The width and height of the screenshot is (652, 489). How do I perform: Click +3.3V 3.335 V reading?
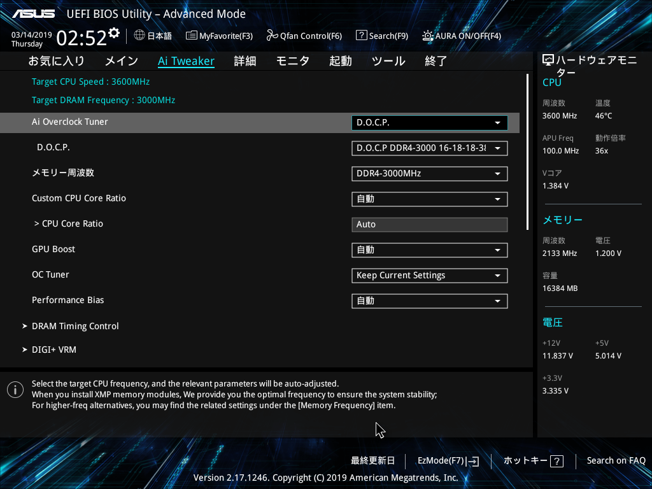555,391
